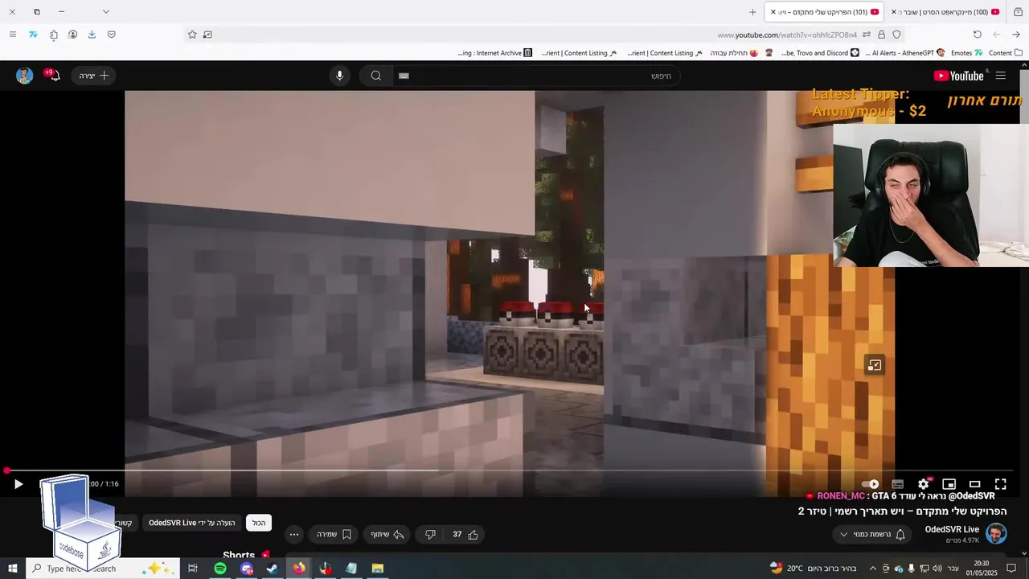Open the Content bookmarks folder
The height and width of the screenshot is (579, 1029).
(x=1005, y=53)
